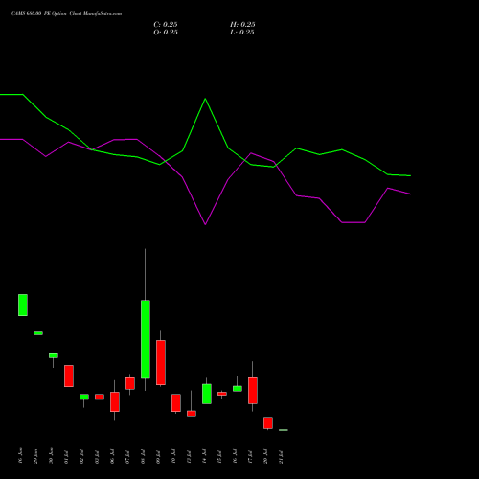Screen dimensions: 479x479
Task: Click the red candle for 20 Jul
Action: 268,422
